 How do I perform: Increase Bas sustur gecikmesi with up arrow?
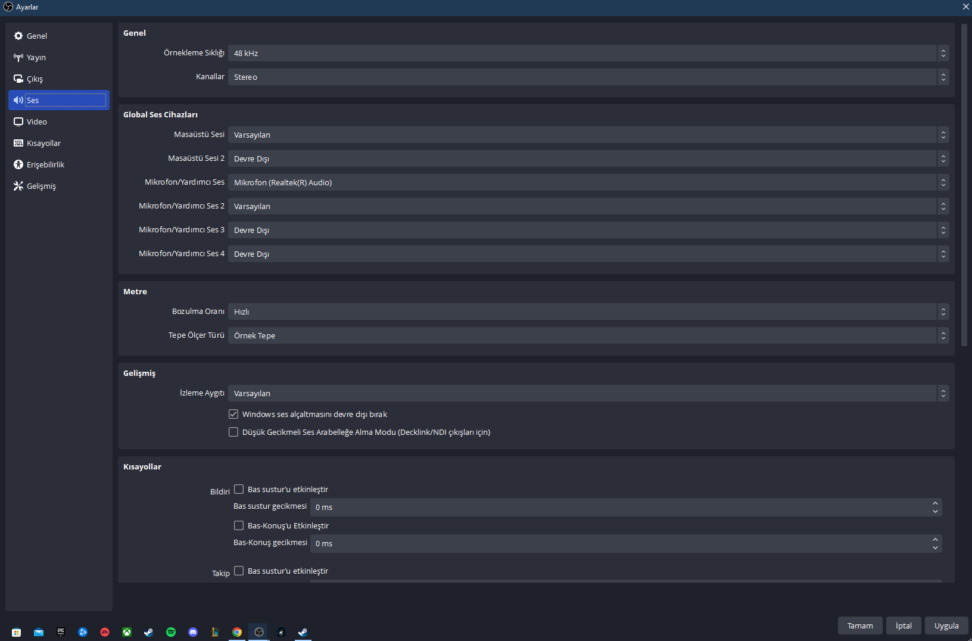coord(935,503)
